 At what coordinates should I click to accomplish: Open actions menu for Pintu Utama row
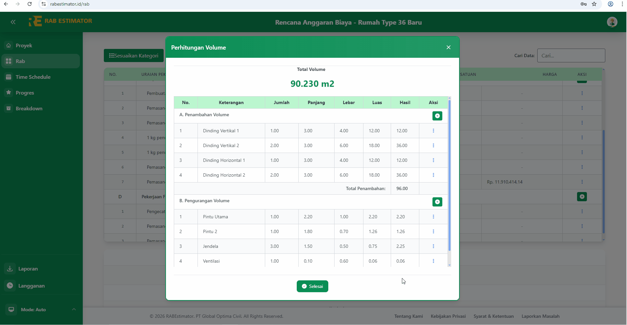[433, 217]
